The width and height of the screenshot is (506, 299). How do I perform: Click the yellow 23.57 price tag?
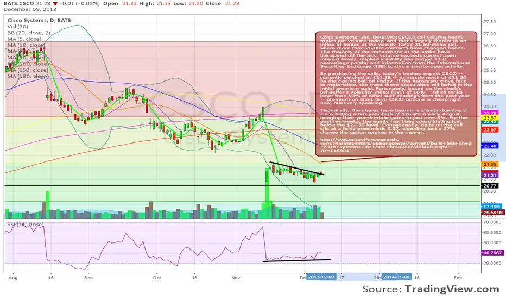click(490, 117)
